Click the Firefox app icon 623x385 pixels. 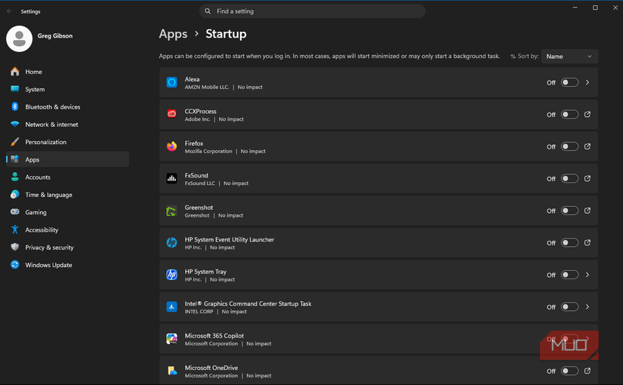point(171,146)
